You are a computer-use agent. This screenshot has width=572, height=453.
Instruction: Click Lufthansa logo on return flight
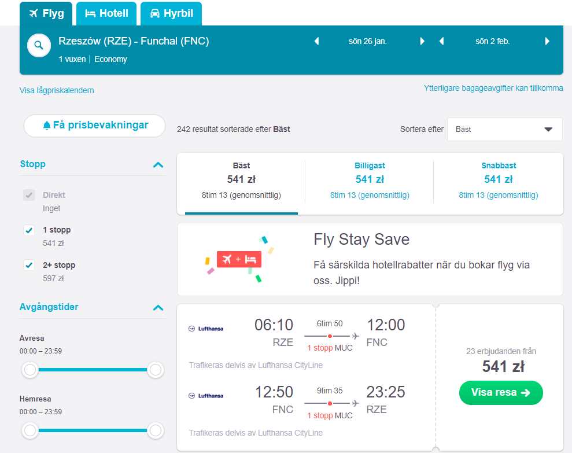coord(206,396)
